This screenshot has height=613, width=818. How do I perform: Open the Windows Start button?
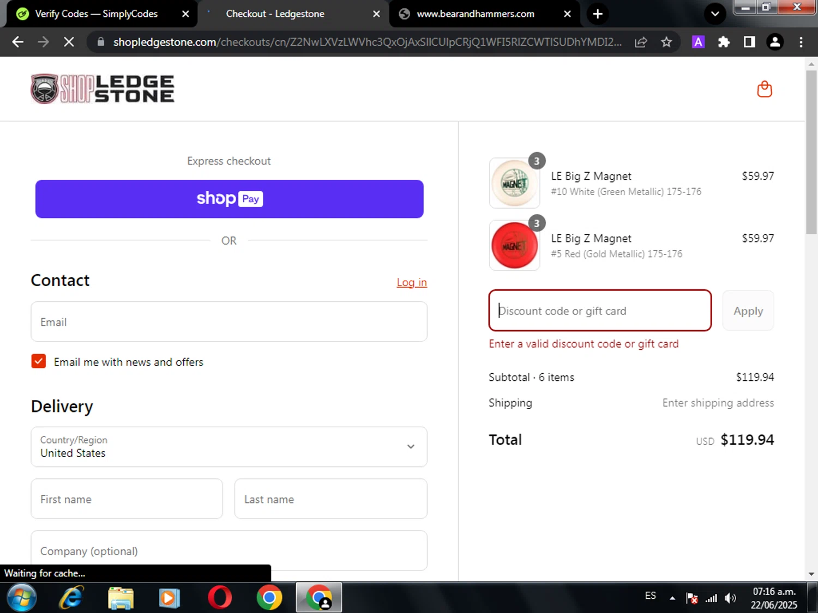22,598
